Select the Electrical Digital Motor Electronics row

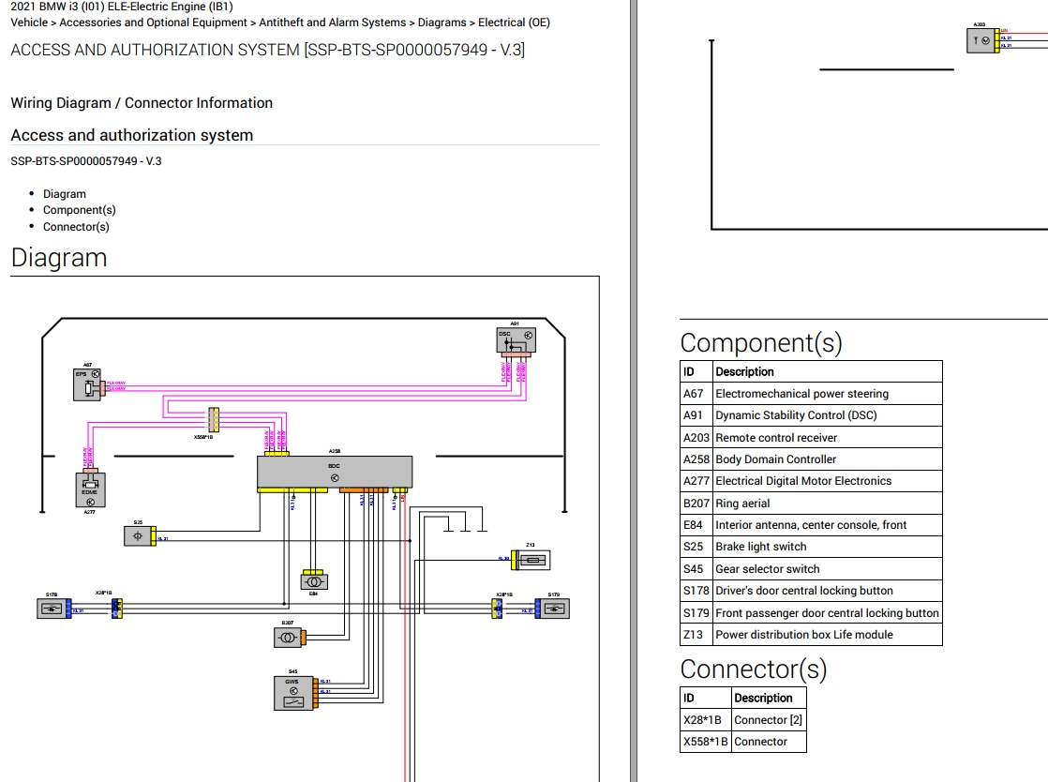(811, 481)
